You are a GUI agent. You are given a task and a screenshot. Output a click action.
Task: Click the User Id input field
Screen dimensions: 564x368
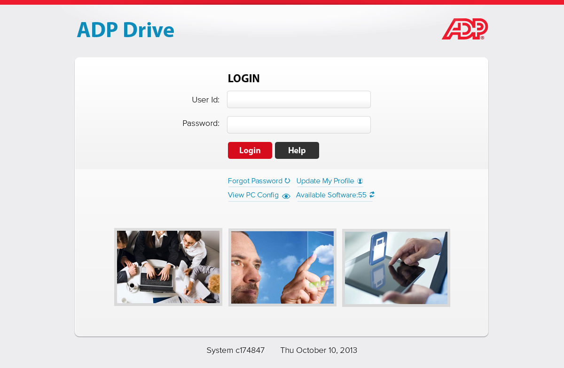[x=299, y=100]
